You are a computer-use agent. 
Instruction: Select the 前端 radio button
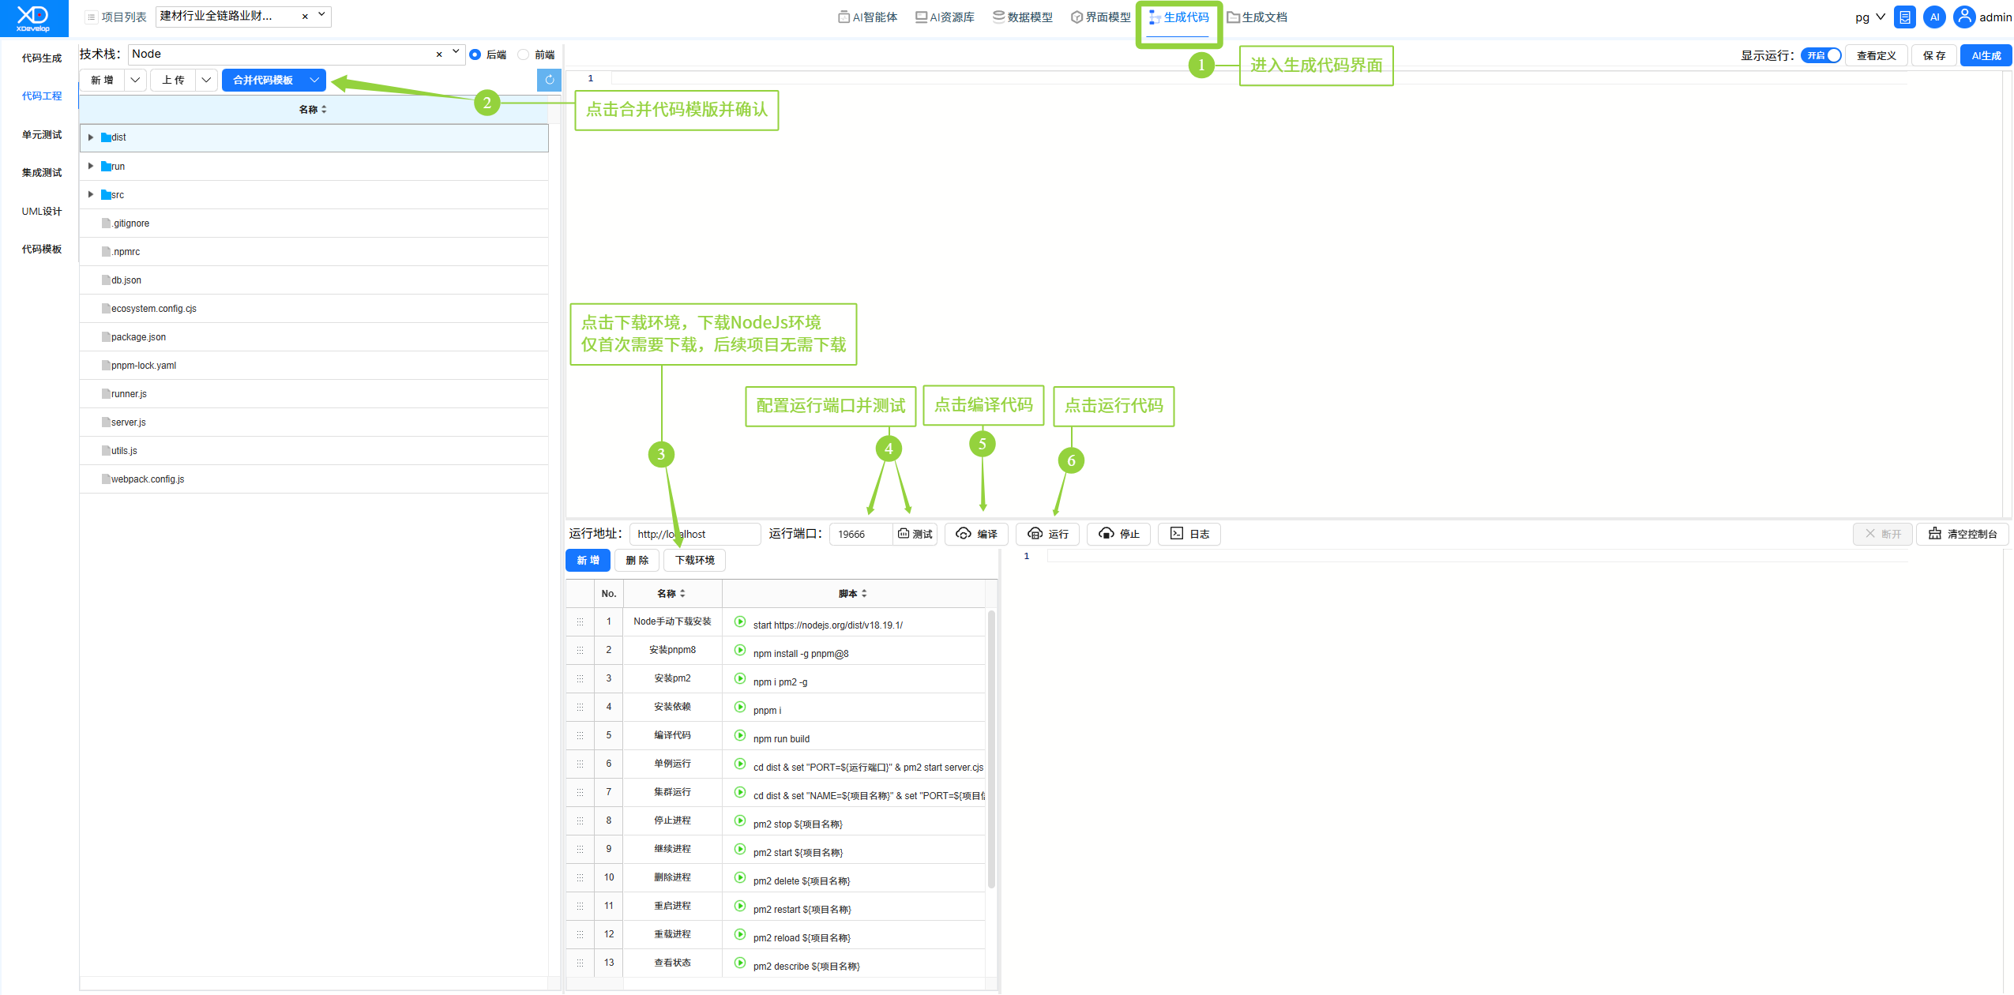[x=523, y=54]
